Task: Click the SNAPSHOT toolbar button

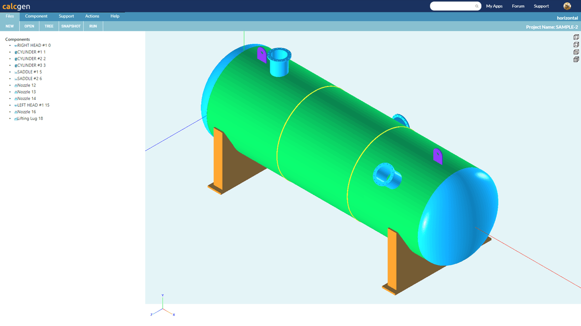Action: click(71, 26)
